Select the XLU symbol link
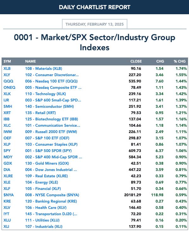 pos(7,220)
